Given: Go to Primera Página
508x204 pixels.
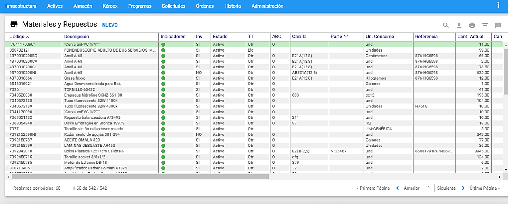Looking at the screenshot, I should click(x=373, y=188).
